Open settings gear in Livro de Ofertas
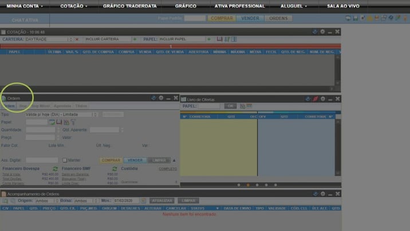This screenshot has width=410, height=231. click(x=322, y=99)
